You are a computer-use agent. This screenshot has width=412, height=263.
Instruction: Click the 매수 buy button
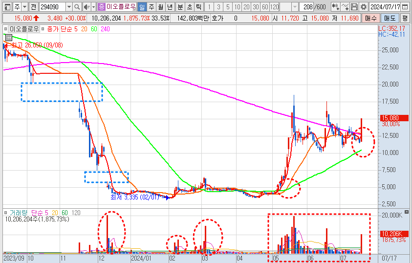371,18
